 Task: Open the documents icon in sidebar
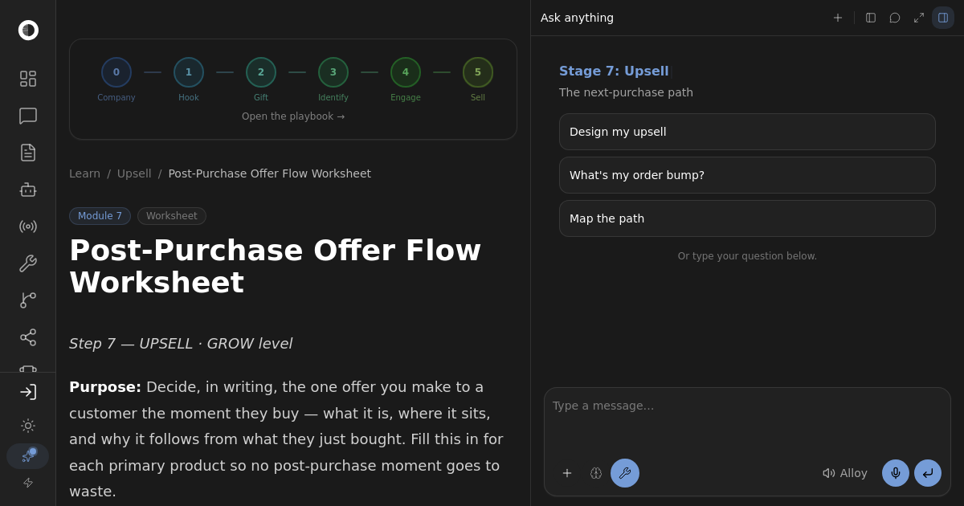[28, 153]
